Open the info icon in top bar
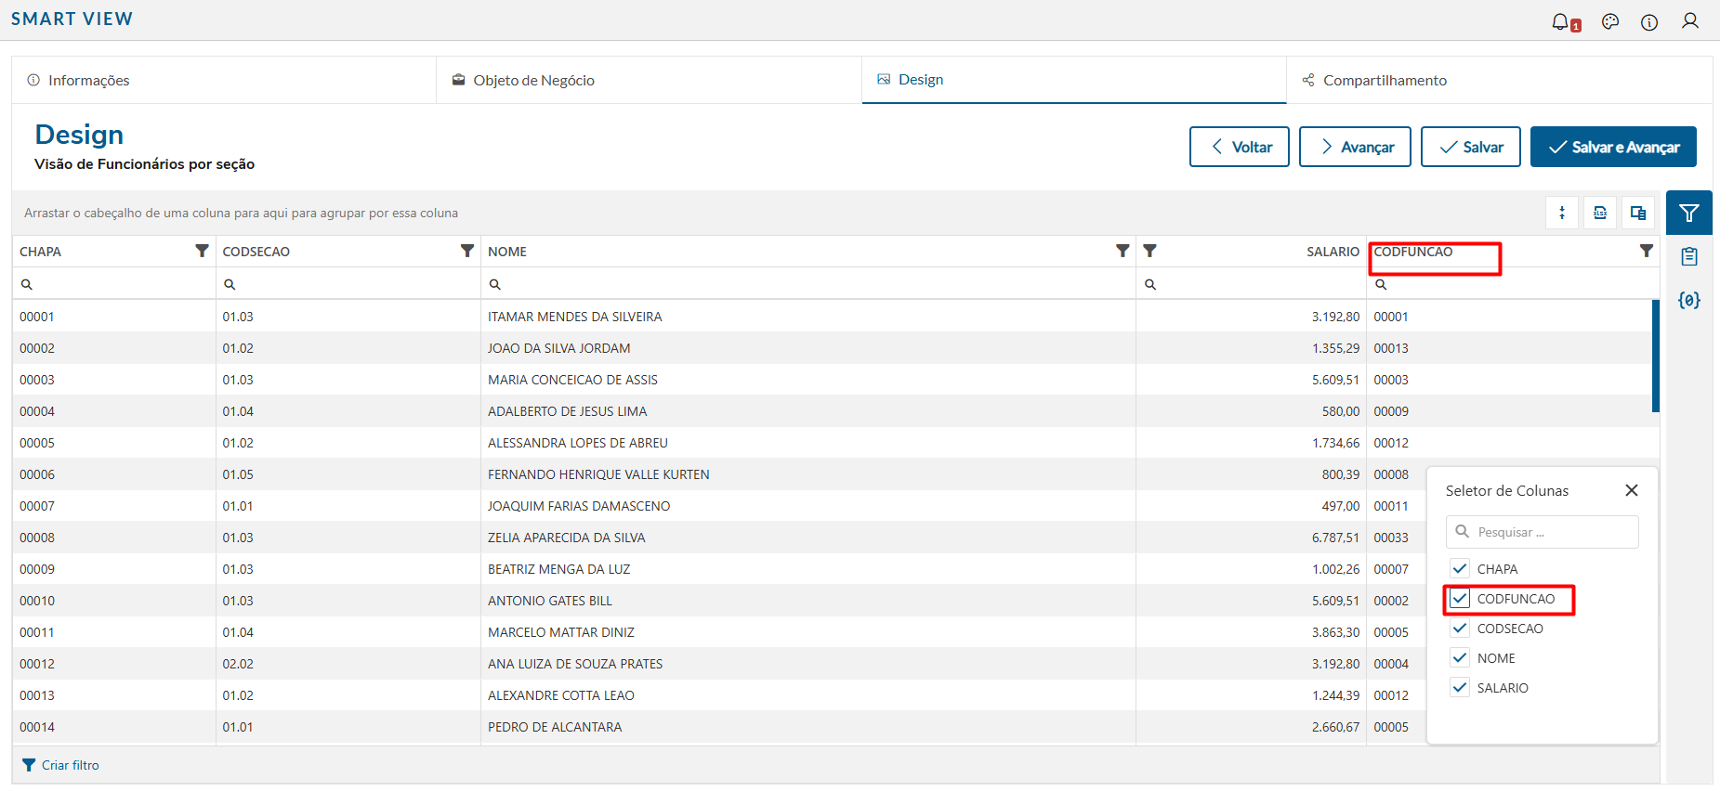The image size is (1720, 791). pyautogui.click(x=1649, y=22)
